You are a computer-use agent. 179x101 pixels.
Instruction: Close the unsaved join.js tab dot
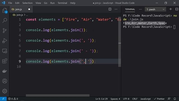tap(29, 9)
